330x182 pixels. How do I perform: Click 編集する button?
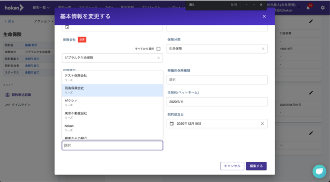coord(256,166)
